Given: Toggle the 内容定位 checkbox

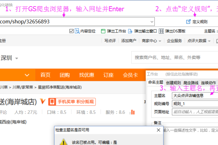Looking at the screenshot, I should click(x=71, y=31).
